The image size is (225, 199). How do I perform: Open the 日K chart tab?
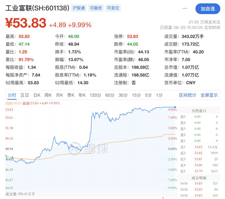[37, 95]
